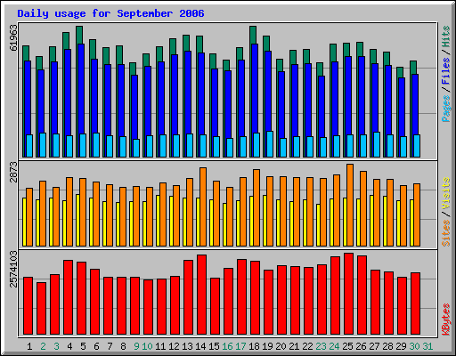Click the blue files bar for day 26
Screen dimensions: 456x356
click(362, 95)
